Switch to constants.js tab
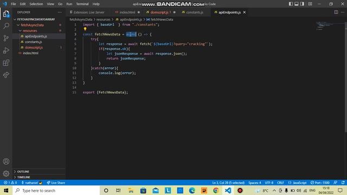The height and width of the screenshot is (195, 347). click(195, 12)
